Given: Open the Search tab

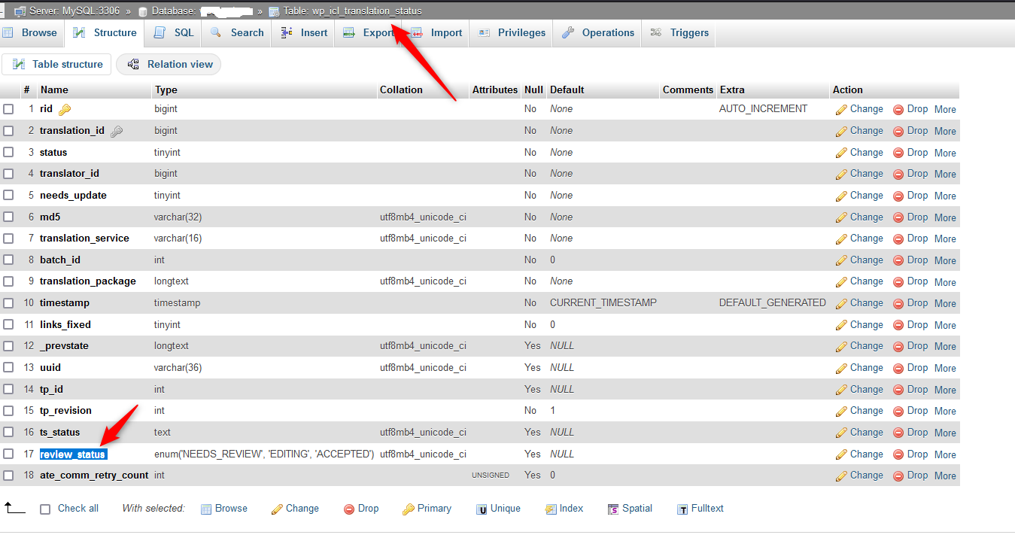Looking at the screenshot, I should coord(237,33).
